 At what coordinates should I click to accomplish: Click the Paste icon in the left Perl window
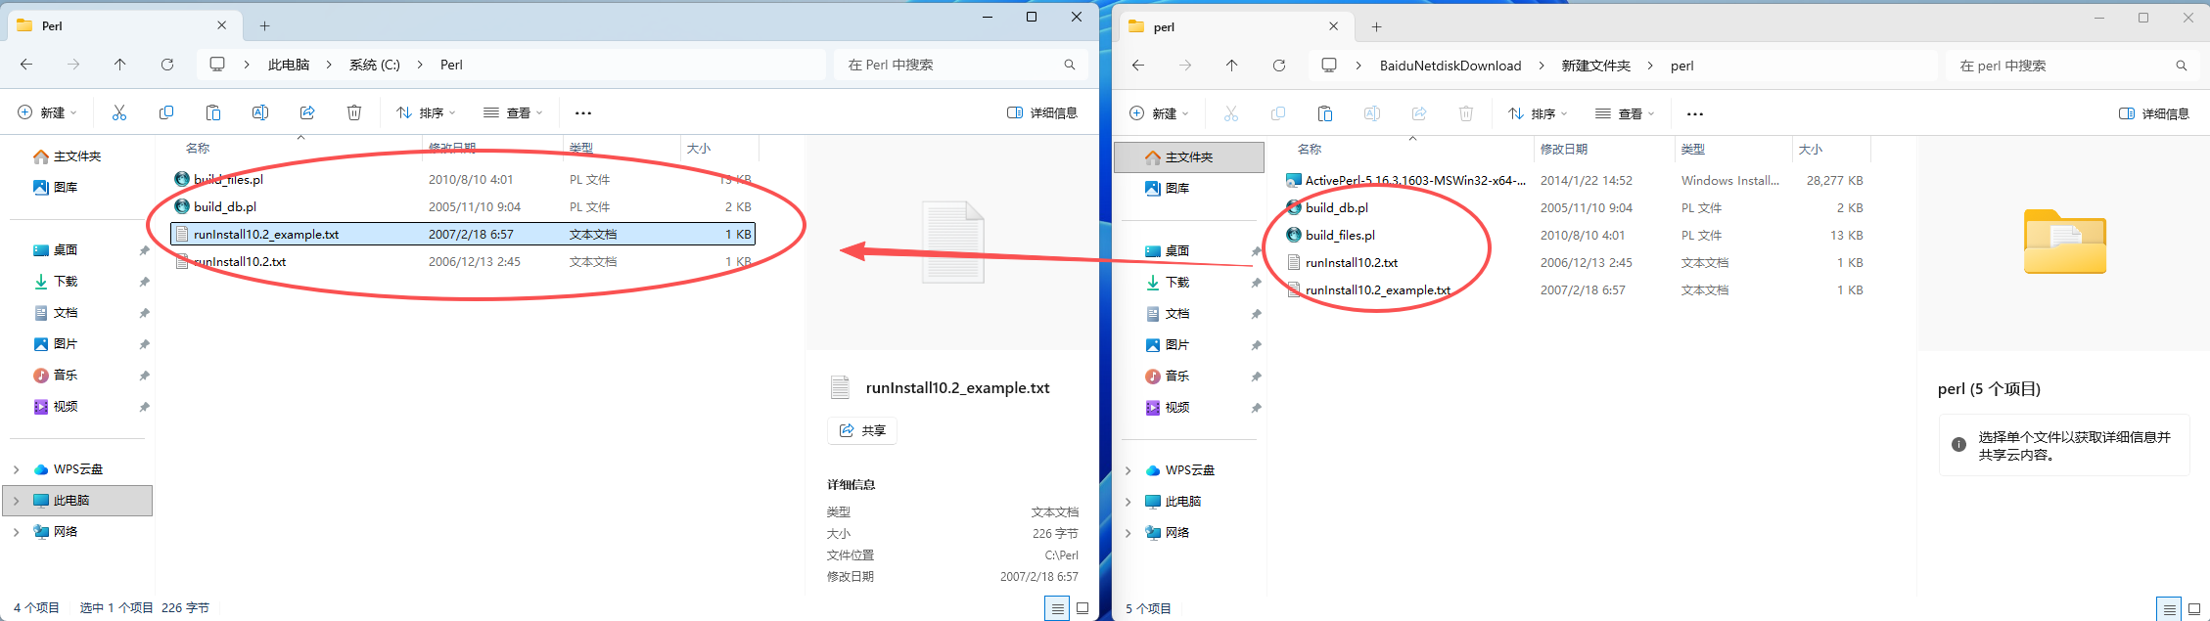point(213,113)
